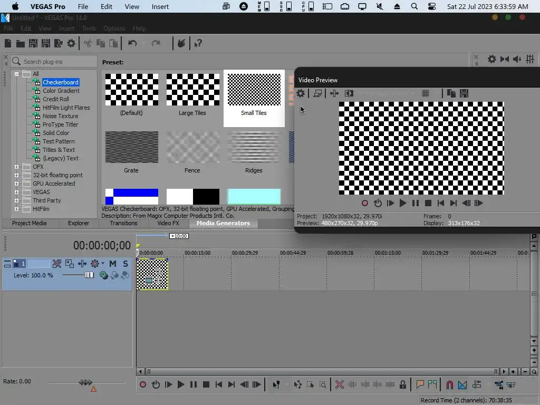This screenshot has height=405, width=540.
Task: Save the project with the first floppy disk icon
Action: coord(33,43)
